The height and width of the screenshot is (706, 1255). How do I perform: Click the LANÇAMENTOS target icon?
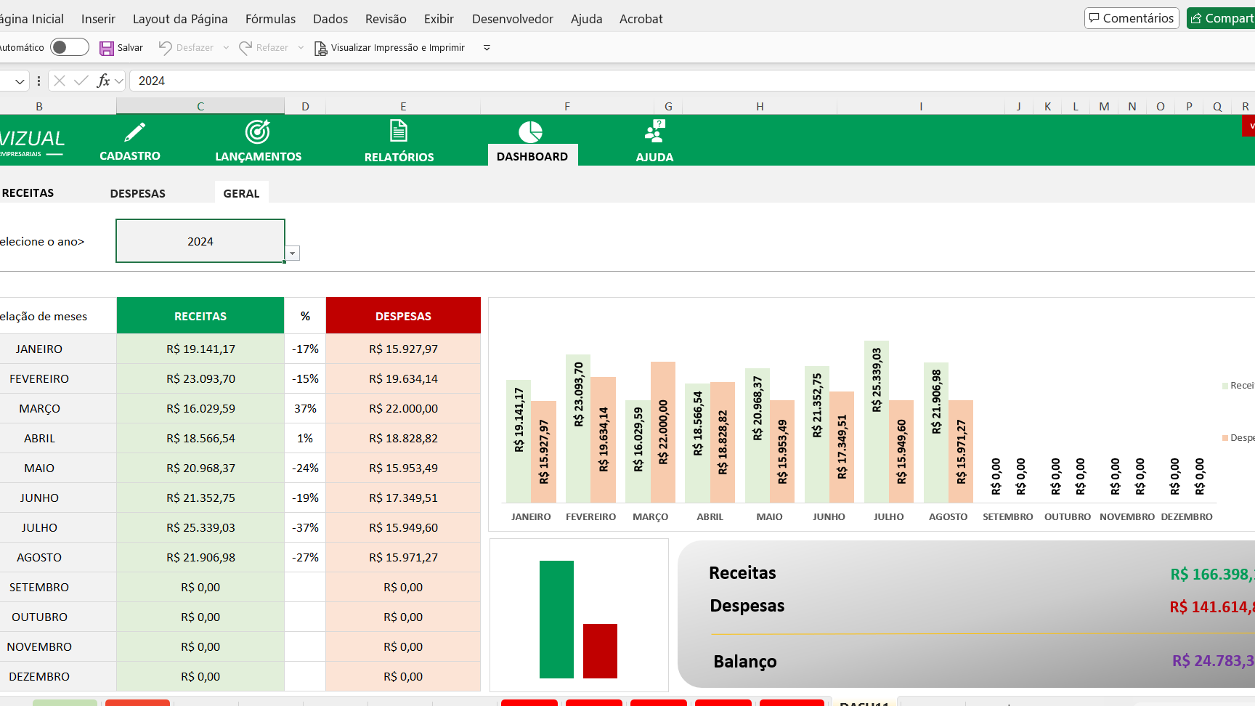258,131
